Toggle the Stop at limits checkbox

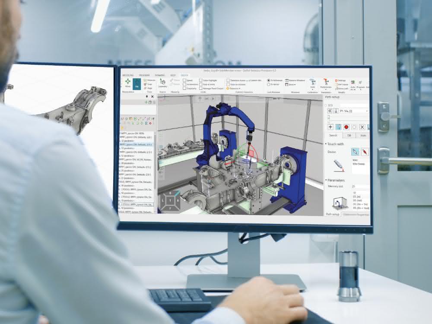(201, 84)
